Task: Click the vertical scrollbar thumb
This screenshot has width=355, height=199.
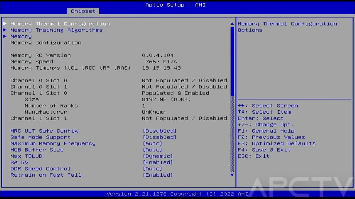Action: click(232, 61)
